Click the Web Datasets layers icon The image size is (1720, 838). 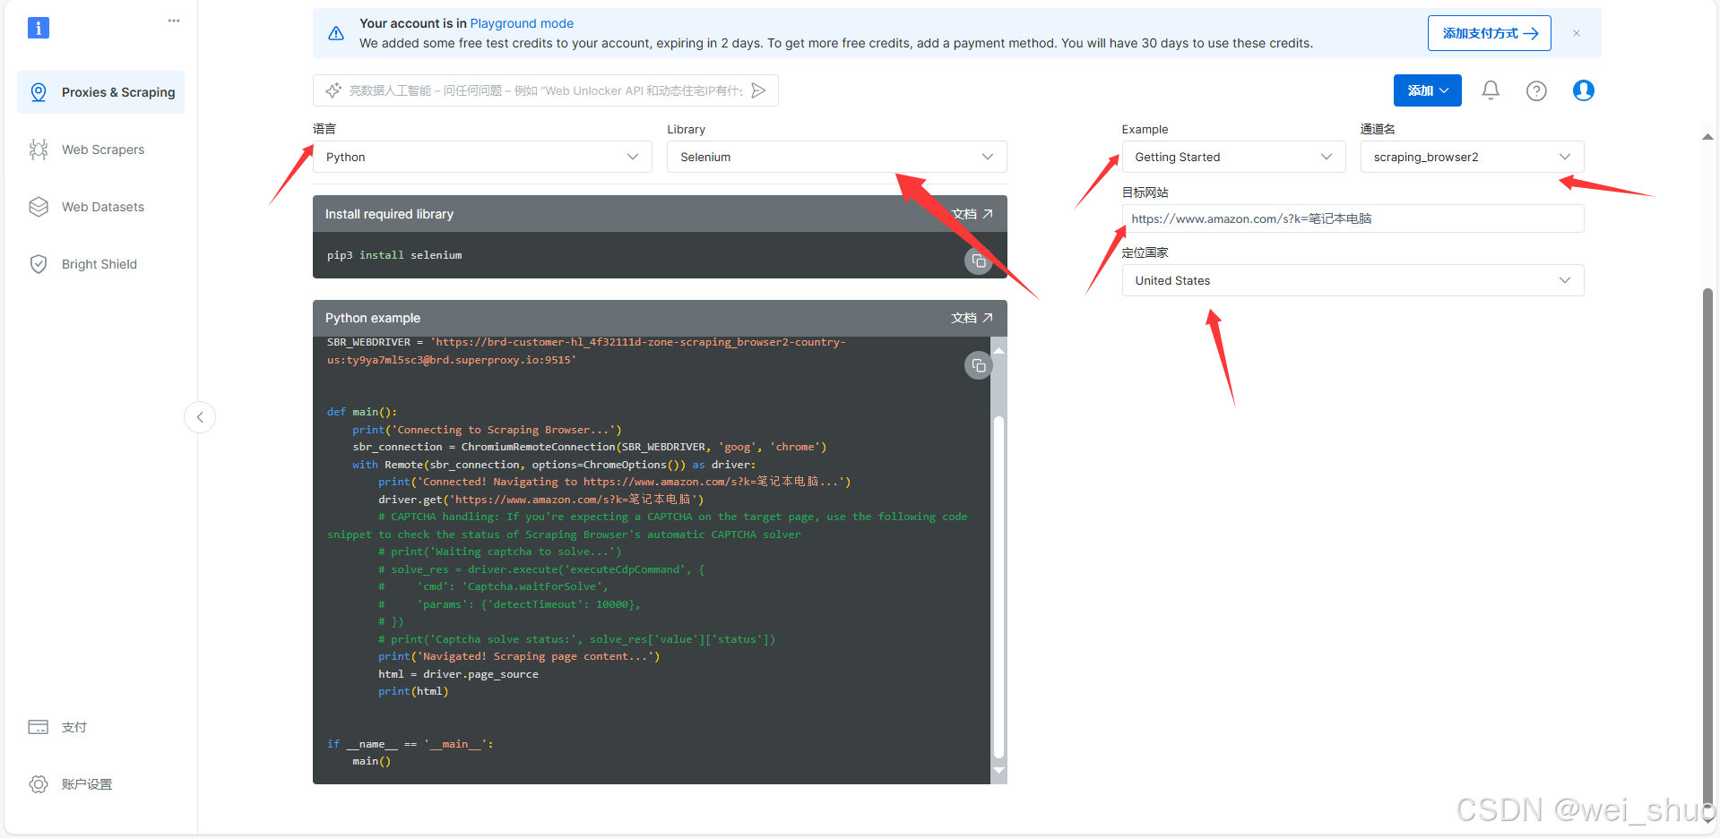point(39,207)
